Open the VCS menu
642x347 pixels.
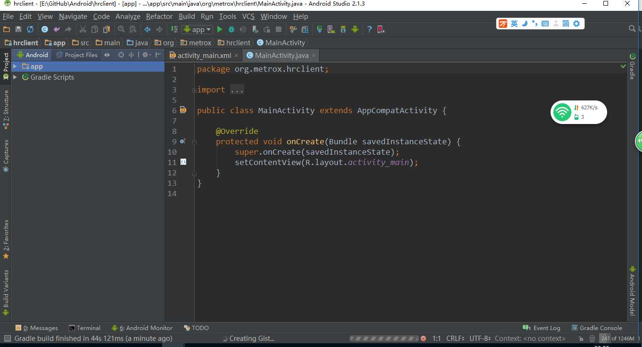[x=248, y=16]
